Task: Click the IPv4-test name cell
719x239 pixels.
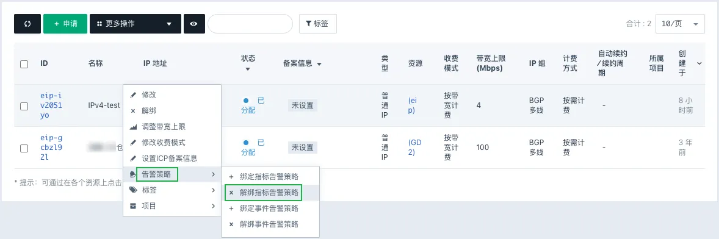Action: pos(104,105)
